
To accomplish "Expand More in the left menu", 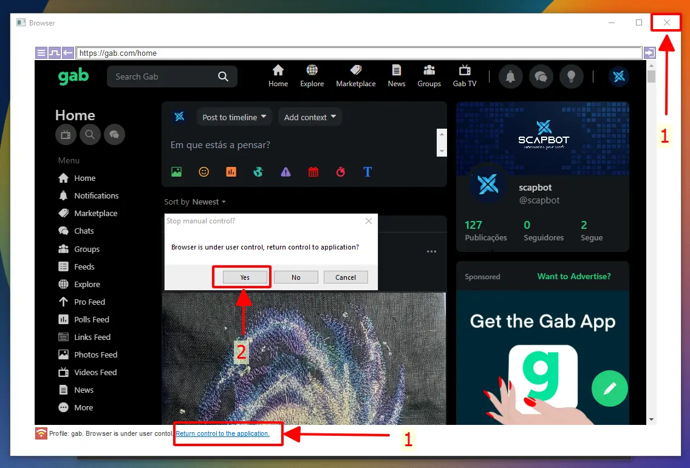I will coord(76,407).
